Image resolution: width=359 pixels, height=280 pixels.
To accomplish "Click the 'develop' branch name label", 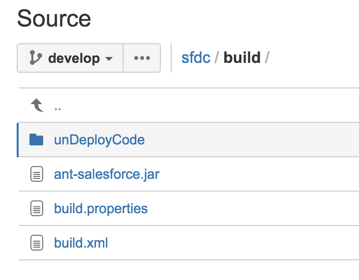I will point(74,58).
